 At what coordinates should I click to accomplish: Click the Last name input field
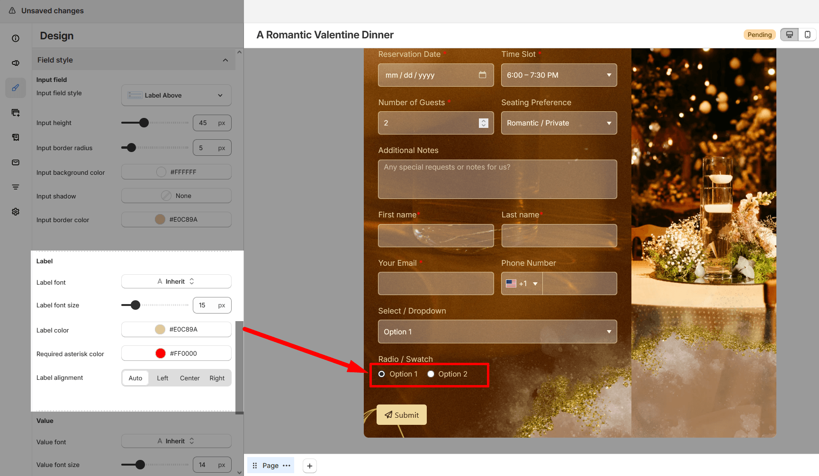click(559, 235)
